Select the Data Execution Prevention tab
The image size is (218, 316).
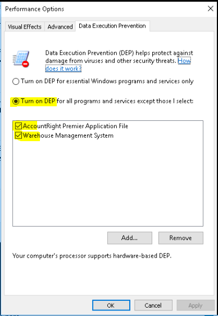112,26
